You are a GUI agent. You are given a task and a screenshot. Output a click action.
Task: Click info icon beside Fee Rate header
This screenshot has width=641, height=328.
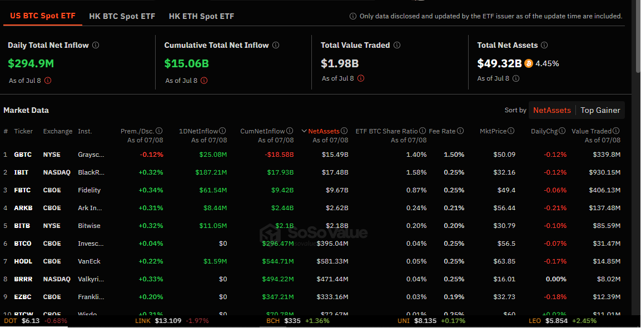pyautogui.click(x=460, y=131)
